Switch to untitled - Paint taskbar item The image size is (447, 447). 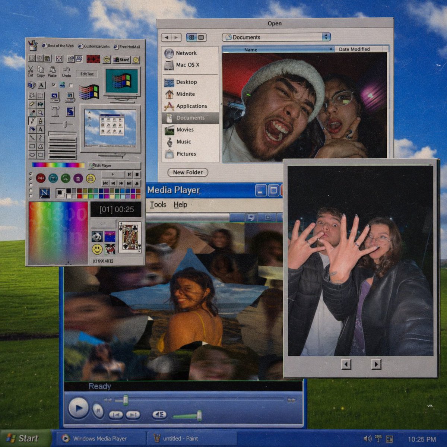(192, 438)
